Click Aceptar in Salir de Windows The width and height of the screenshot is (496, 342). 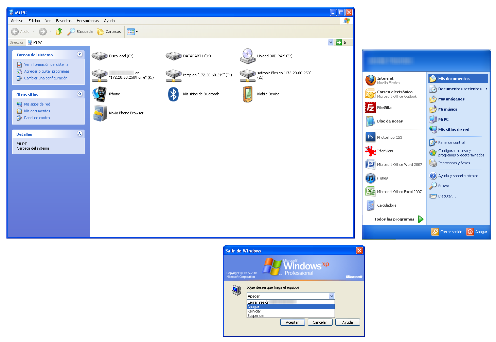coord(292,322)
